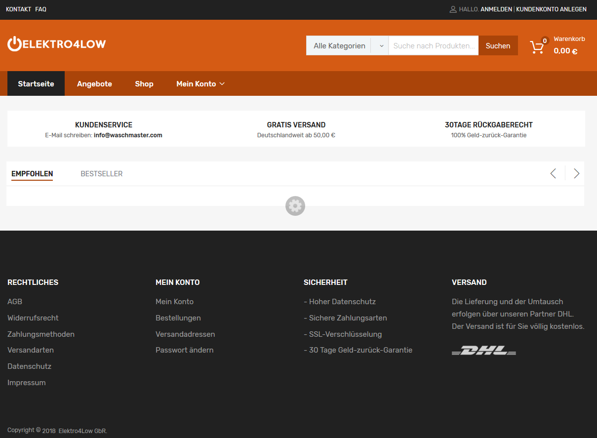Open the Alle Kategorien dropdown
This screenshot has width=597, height=438.
click(x=347, y=45)
